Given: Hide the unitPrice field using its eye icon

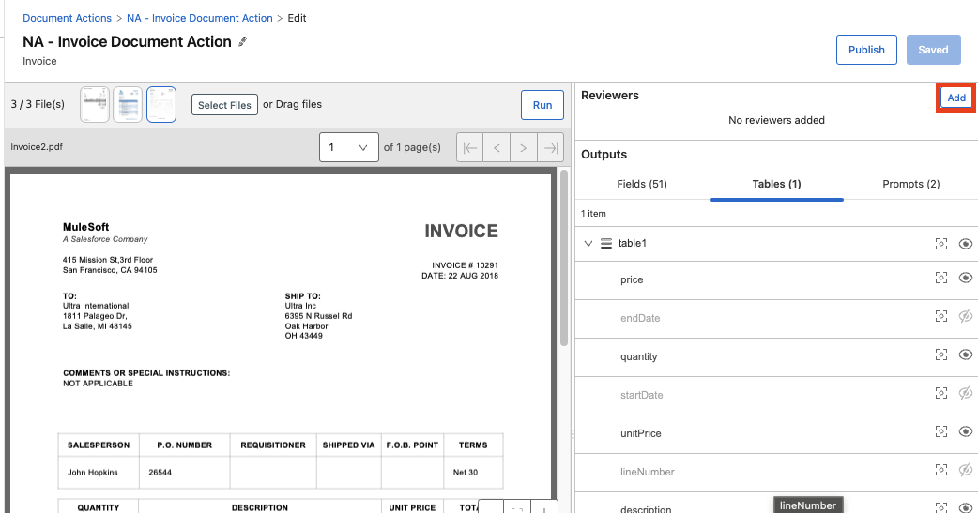Looking at the screenshot, I should pos(966,431).
